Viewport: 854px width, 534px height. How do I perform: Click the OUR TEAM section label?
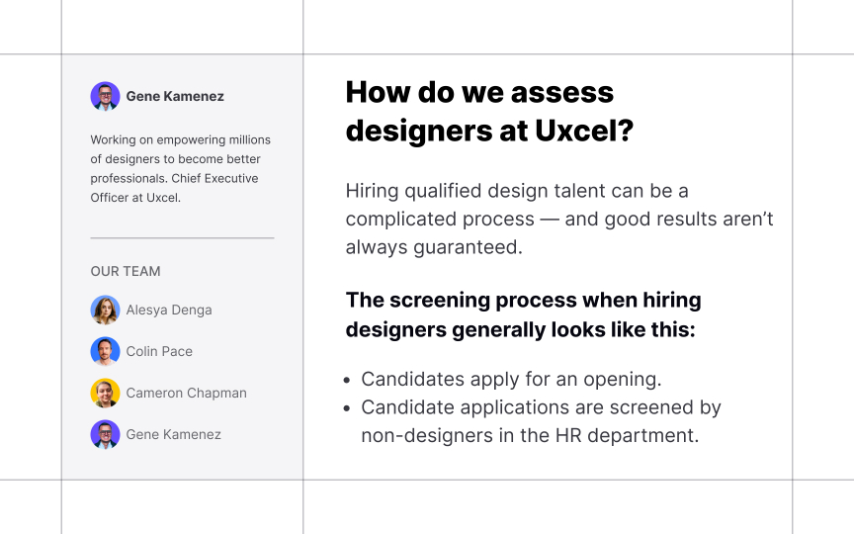click(x=126, y=271)
